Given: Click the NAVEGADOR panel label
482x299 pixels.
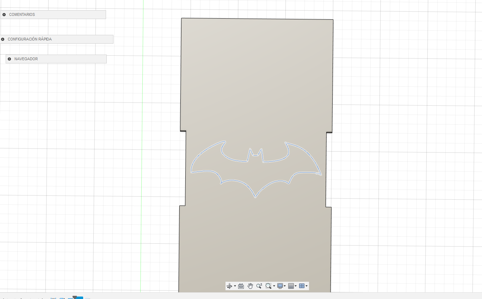Looking at the screenshot, I should coord(26,59).
